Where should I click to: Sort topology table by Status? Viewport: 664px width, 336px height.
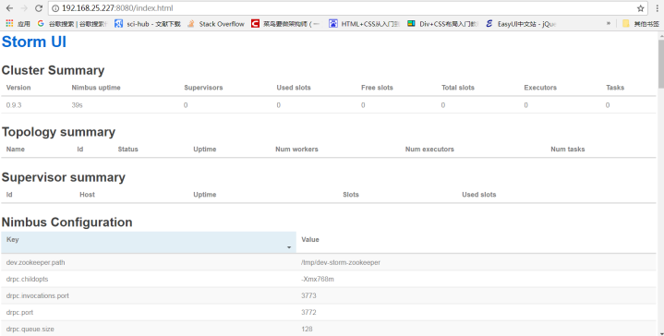[x=127, y=149]
